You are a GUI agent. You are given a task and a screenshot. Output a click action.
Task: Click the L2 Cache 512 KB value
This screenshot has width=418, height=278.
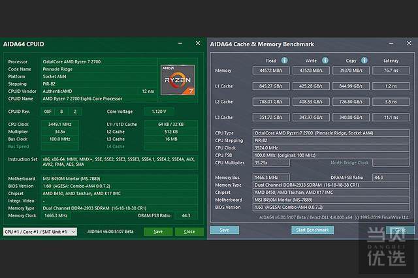pyautogui.click(x=171, y=132)
